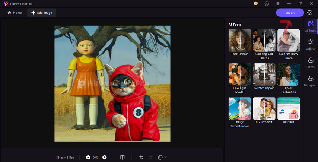Redo the last undone edit
The height and width of the screenshot is (162, 318).
(x=151, y=158)
